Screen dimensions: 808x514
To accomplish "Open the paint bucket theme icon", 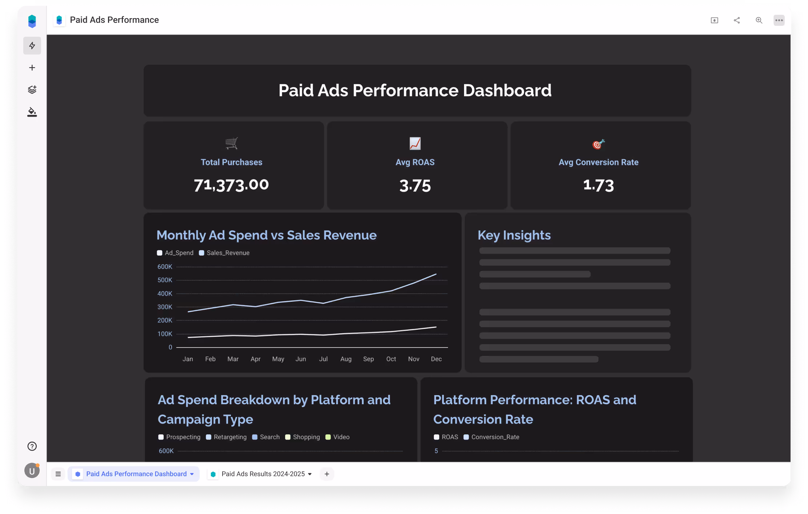I will (32, 112).
